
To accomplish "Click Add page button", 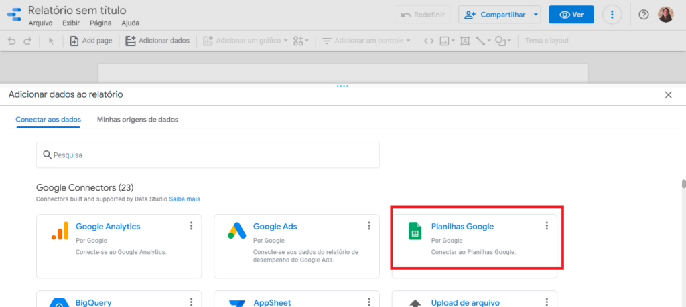I will [91, 41].
